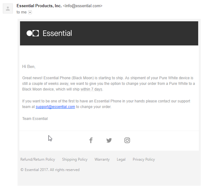Go to the Warranty page link
The height and width of the screenshot is (192, 211).
click(x=102, y=159)
